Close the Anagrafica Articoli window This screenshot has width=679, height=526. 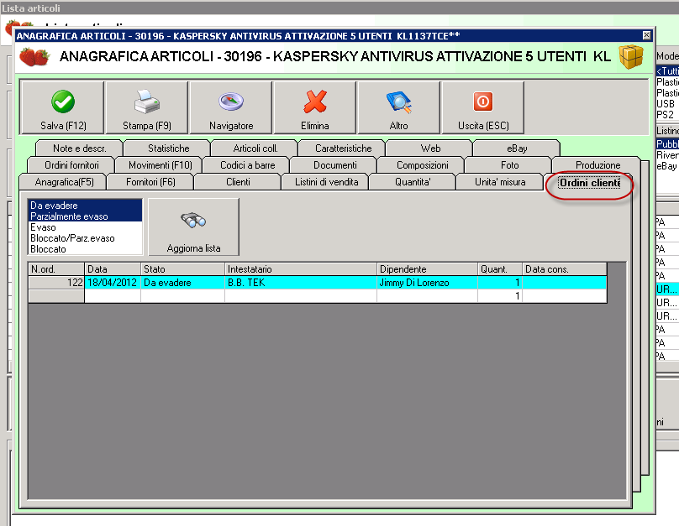click(x=646, y=35)
